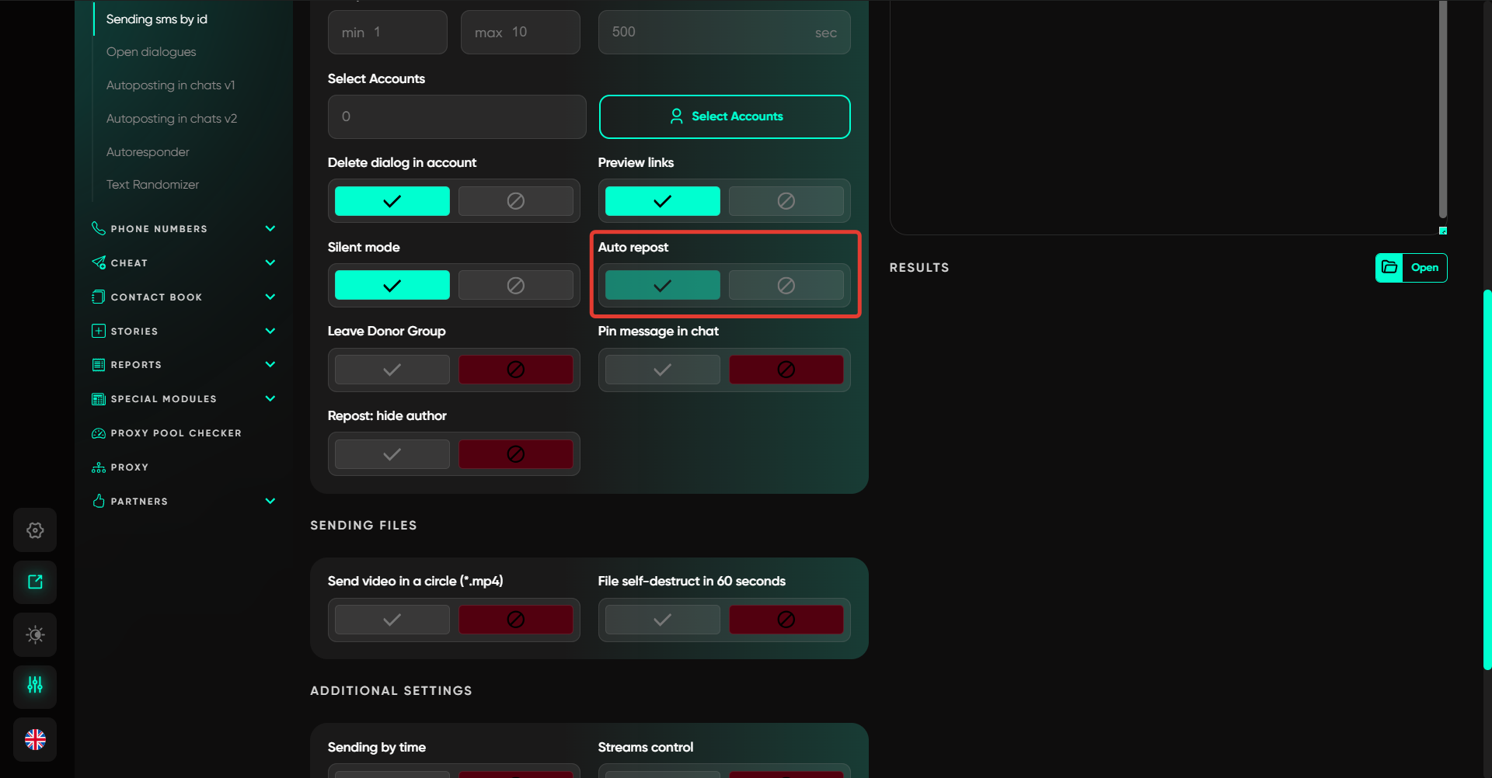
Task: Enable Repost: hide author checkmark option
Action: [392, 454]
